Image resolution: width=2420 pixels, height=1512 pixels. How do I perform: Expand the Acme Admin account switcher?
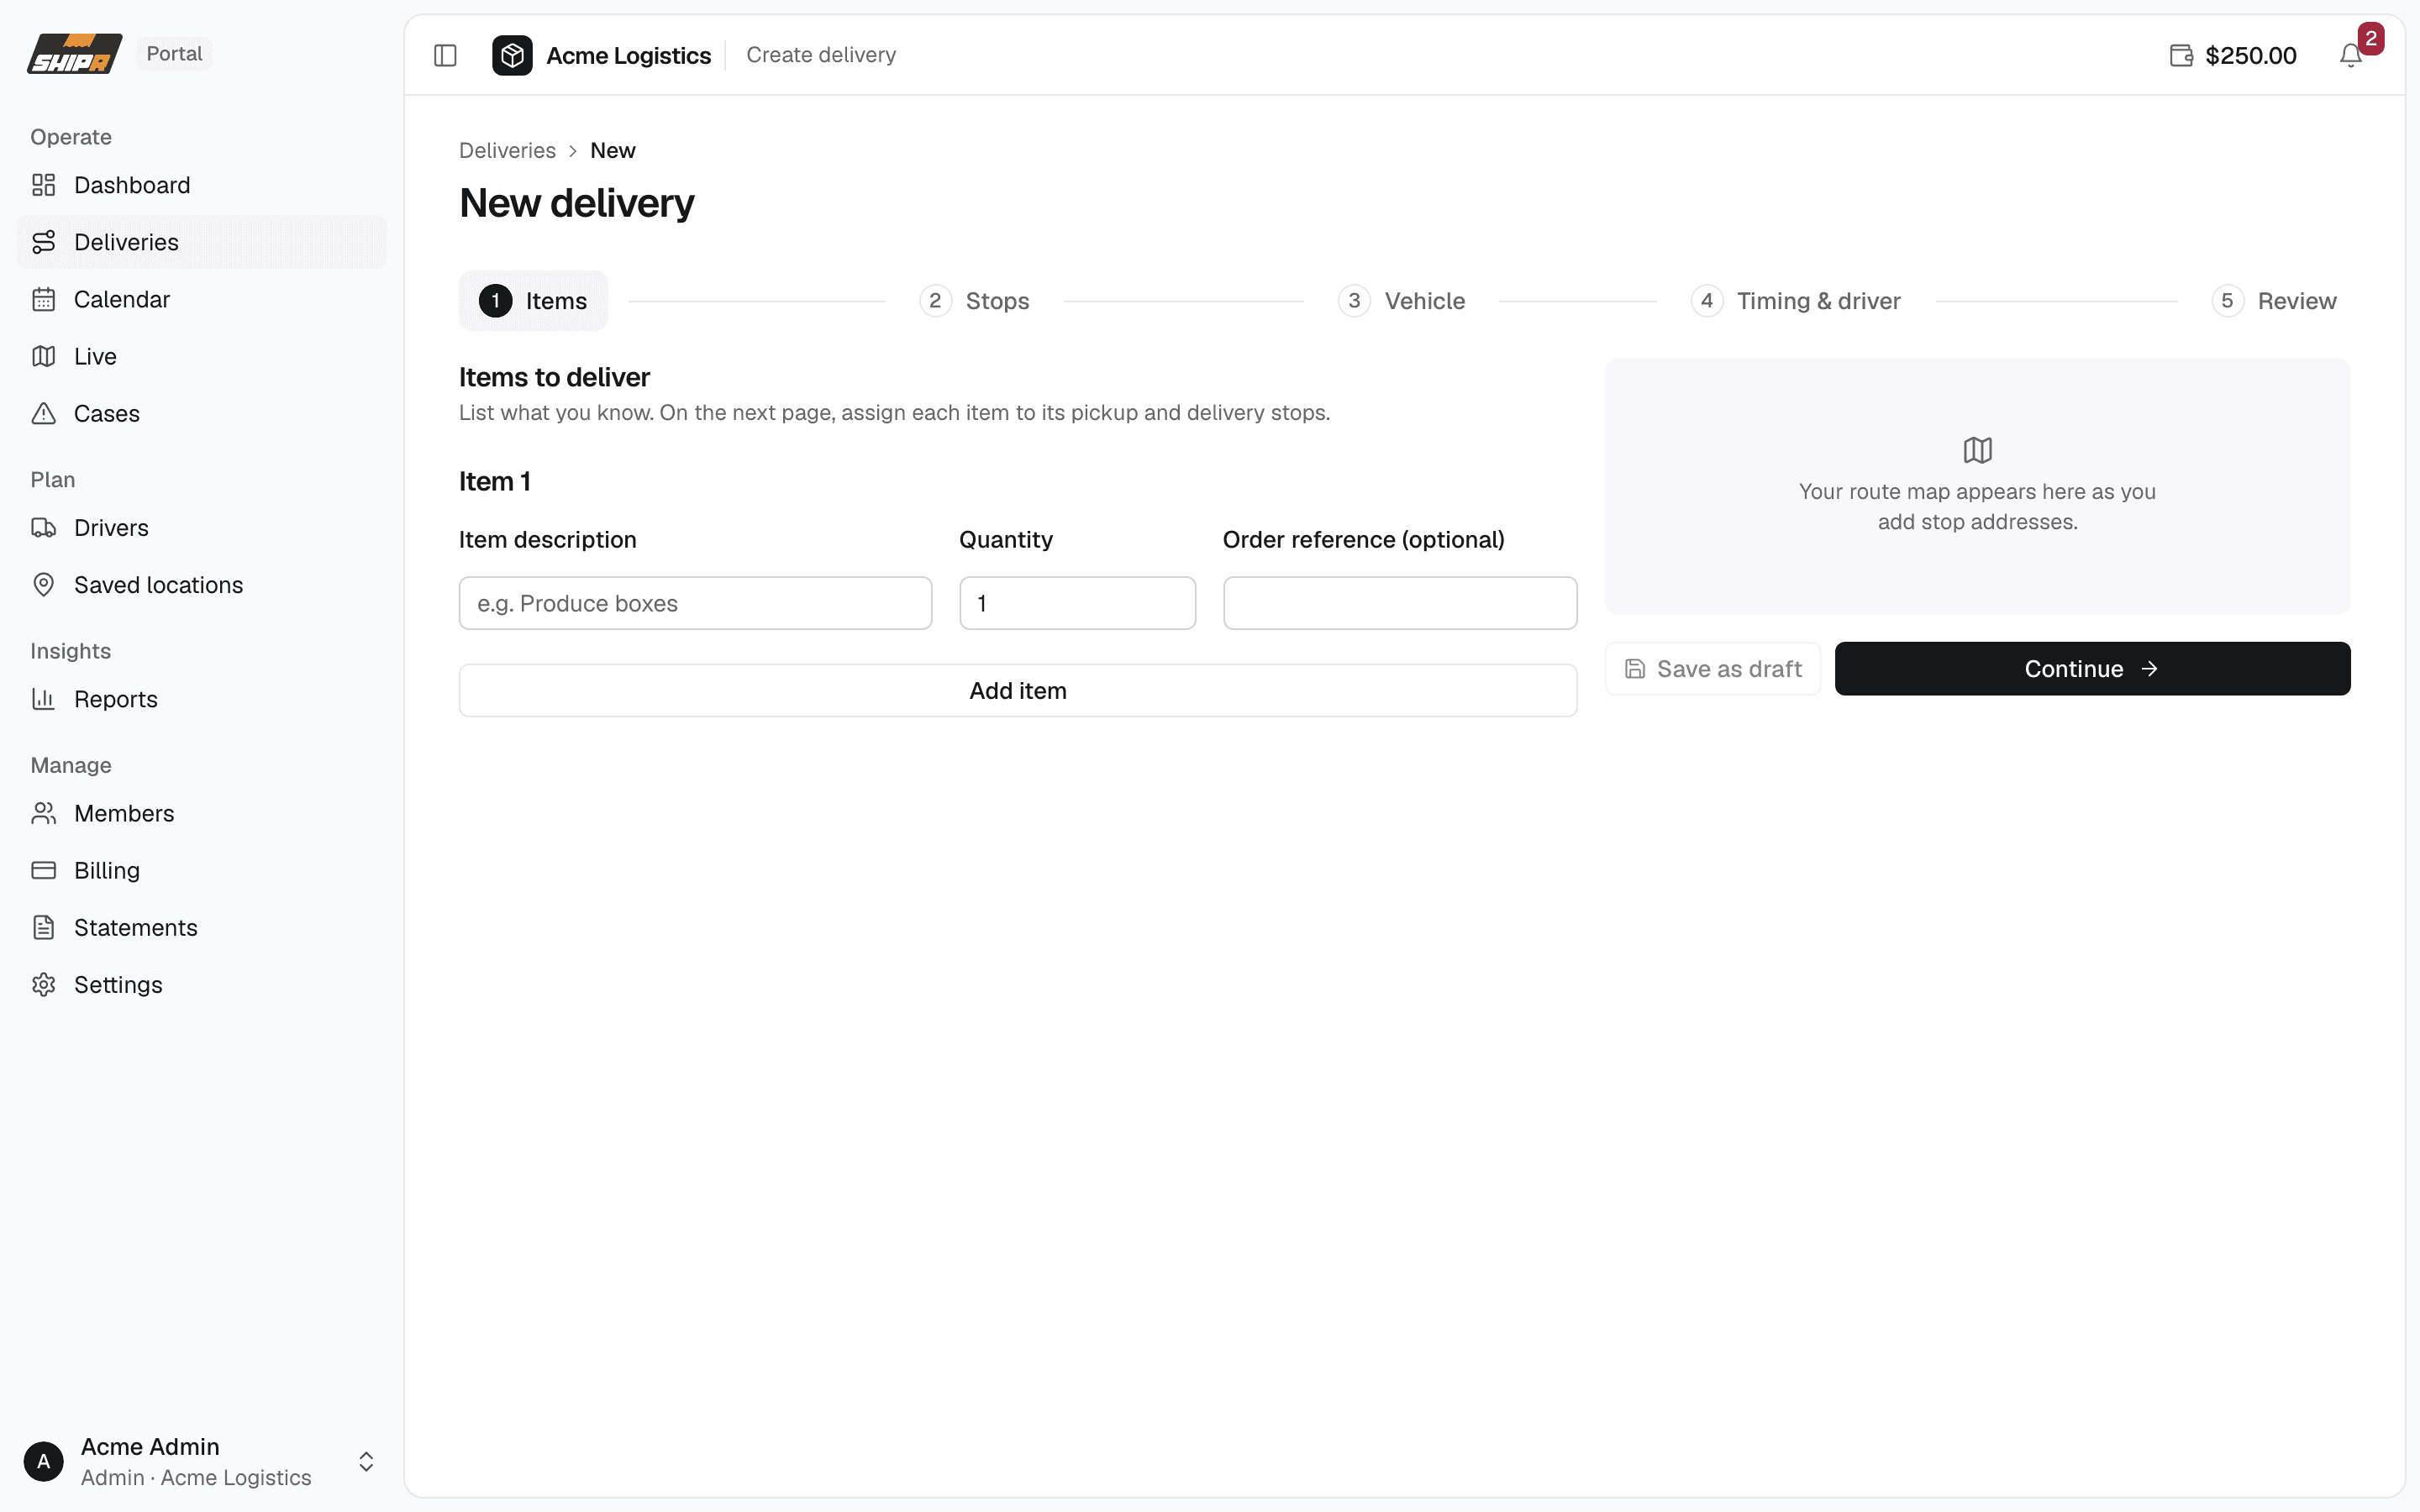[366, 1461]
